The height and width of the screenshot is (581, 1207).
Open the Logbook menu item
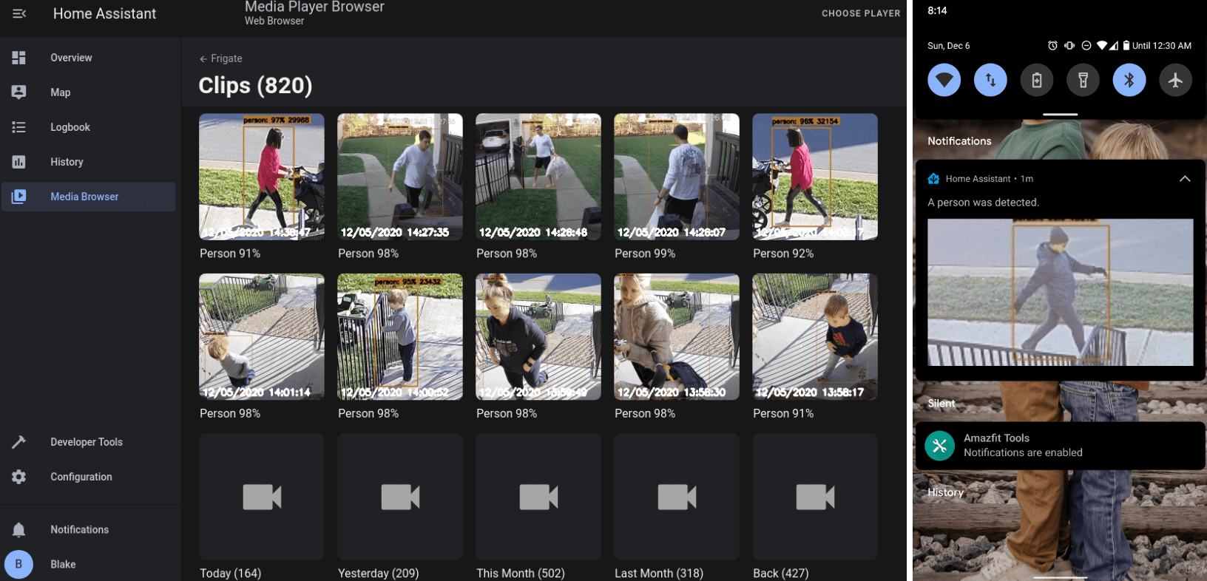pyautogui.click(x=70, y=127)
